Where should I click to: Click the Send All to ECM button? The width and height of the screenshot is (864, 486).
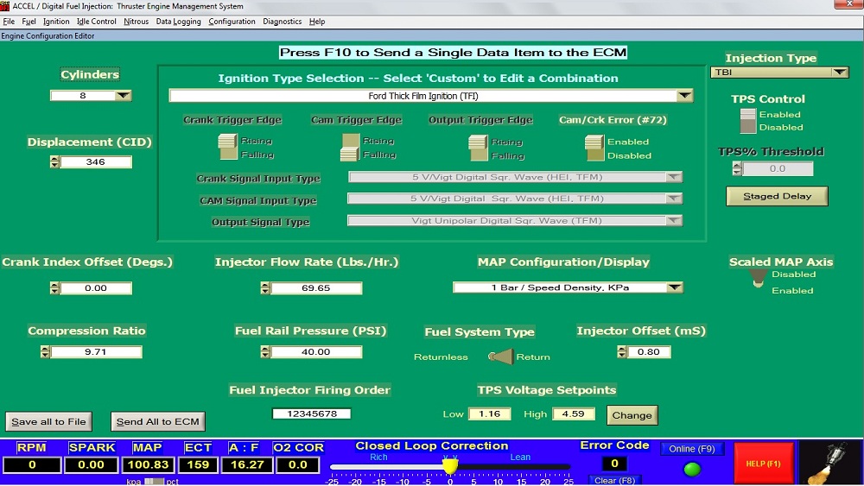157,421
